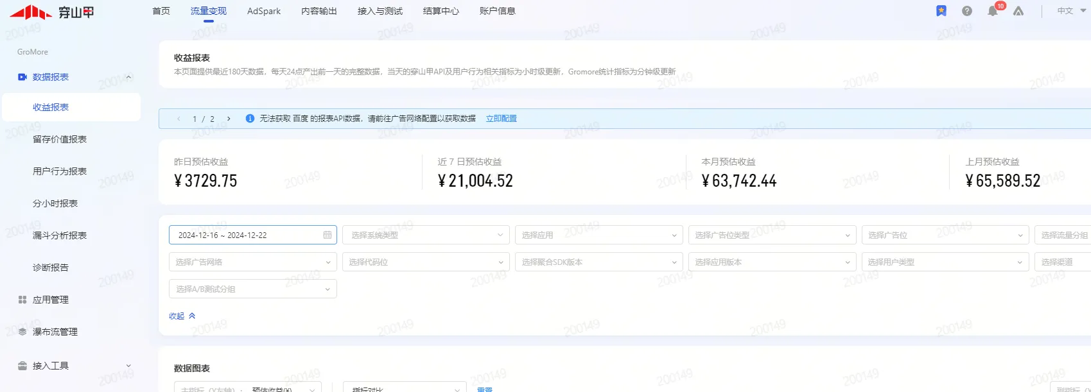The width and height of the screenshot is (1091, 392).
Task: Go to next notice with right arrow
Action: click(229, 119)
